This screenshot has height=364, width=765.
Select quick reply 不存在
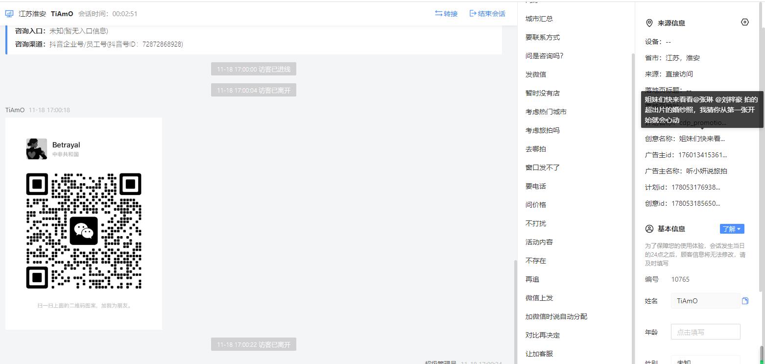536,261
